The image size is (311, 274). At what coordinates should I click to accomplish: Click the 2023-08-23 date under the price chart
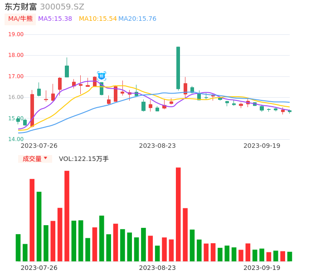pyautogui.click(x=157, y=146)
